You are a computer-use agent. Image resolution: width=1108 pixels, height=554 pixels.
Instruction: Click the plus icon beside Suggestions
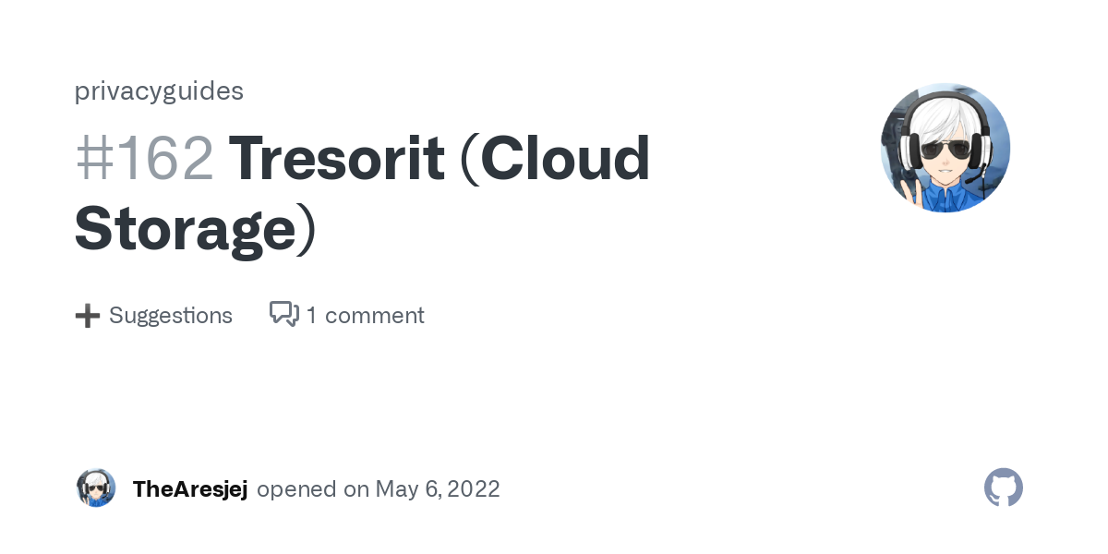[88, 316]
